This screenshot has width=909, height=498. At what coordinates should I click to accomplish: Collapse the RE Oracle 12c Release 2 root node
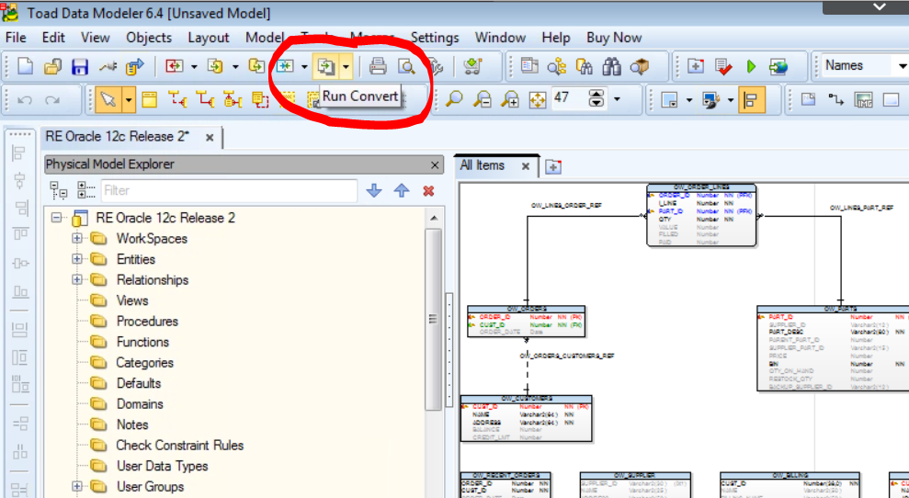pos(56,218)
